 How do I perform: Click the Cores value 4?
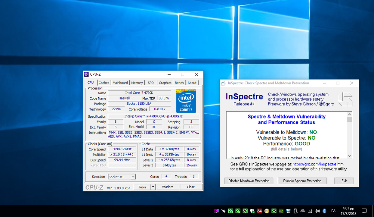[166, 177]
